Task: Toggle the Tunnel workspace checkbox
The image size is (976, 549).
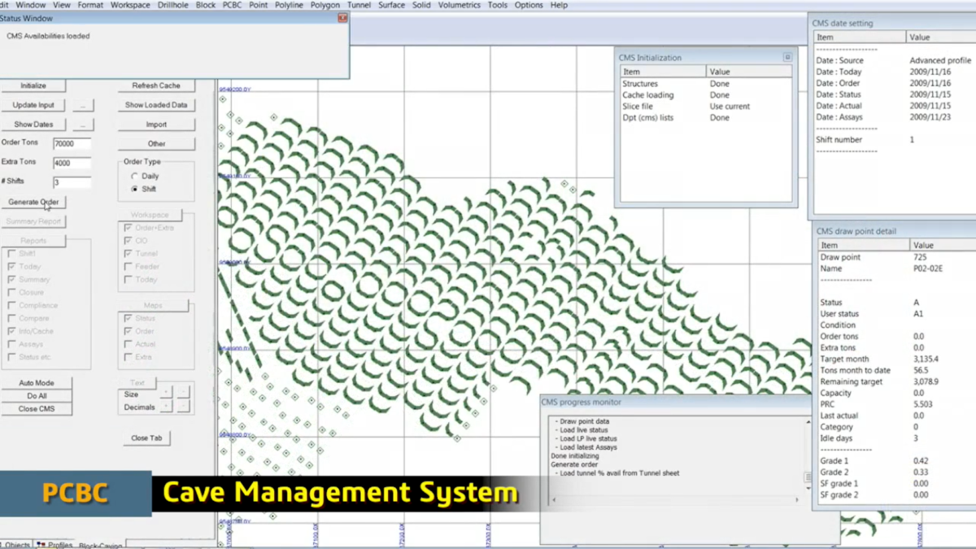Action: point(128,254)
